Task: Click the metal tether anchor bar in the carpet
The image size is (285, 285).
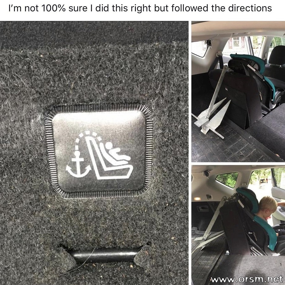Action: (104, 255)
